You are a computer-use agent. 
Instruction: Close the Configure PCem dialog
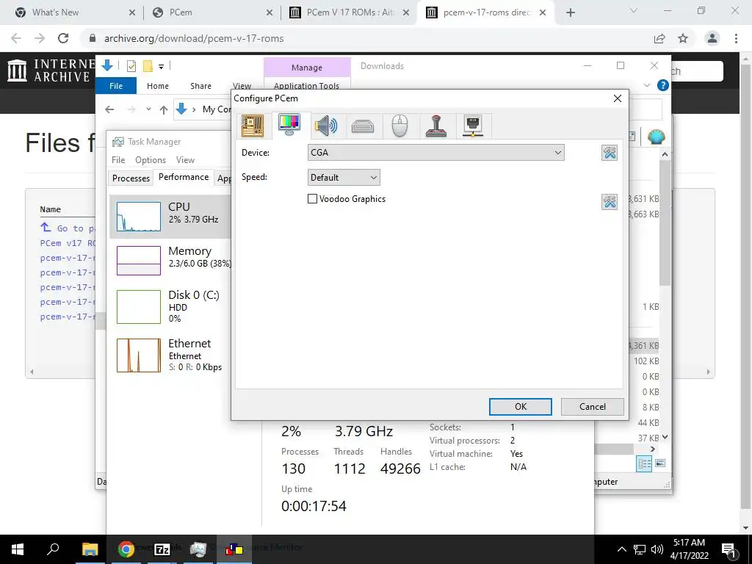pos(618,98)
